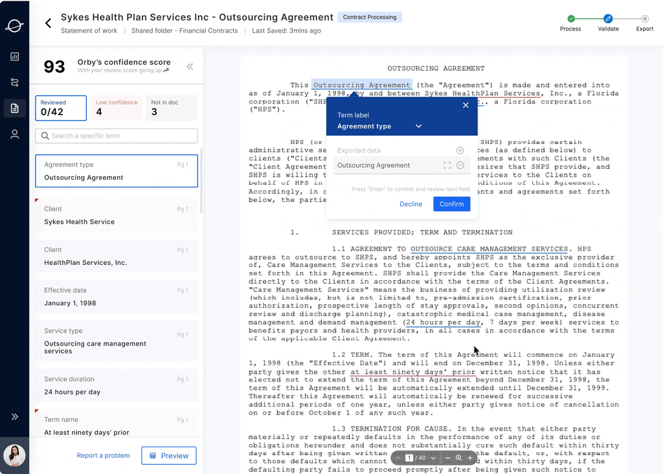The height and width of the screenshot is (474, 663).
Task: Click Statement of work breadcrumb text
Action: (89, 31)
